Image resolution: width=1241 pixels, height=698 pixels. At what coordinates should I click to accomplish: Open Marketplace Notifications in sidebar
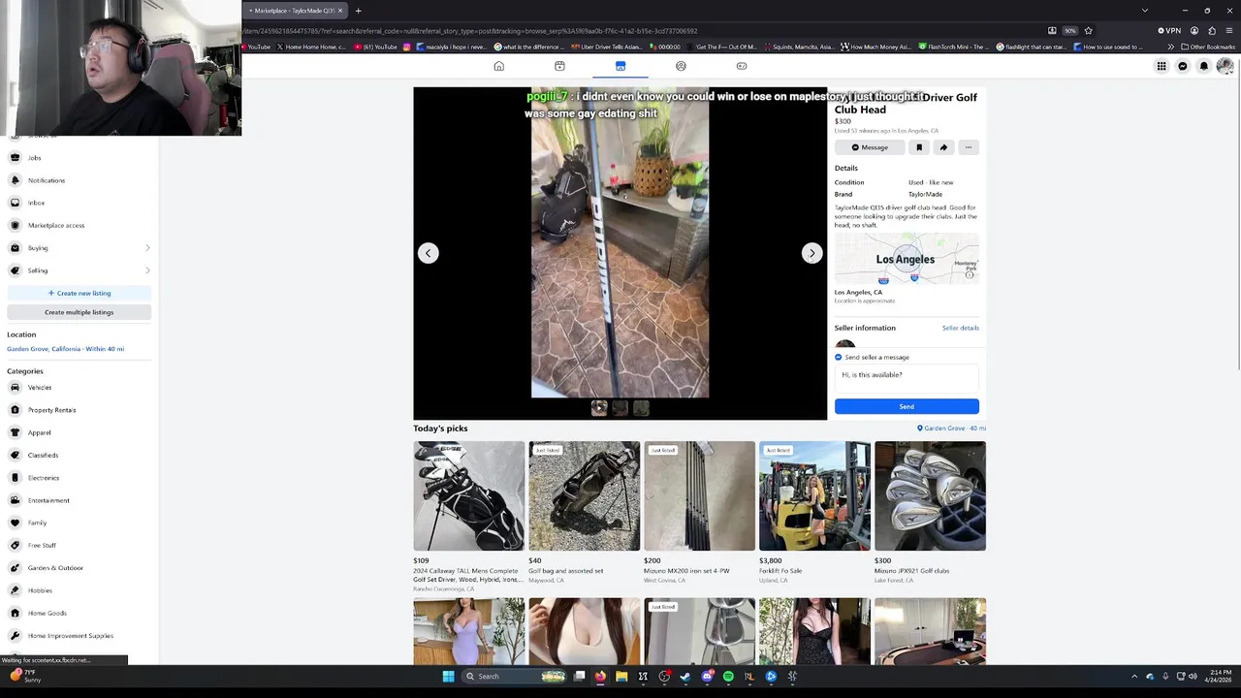79,180
